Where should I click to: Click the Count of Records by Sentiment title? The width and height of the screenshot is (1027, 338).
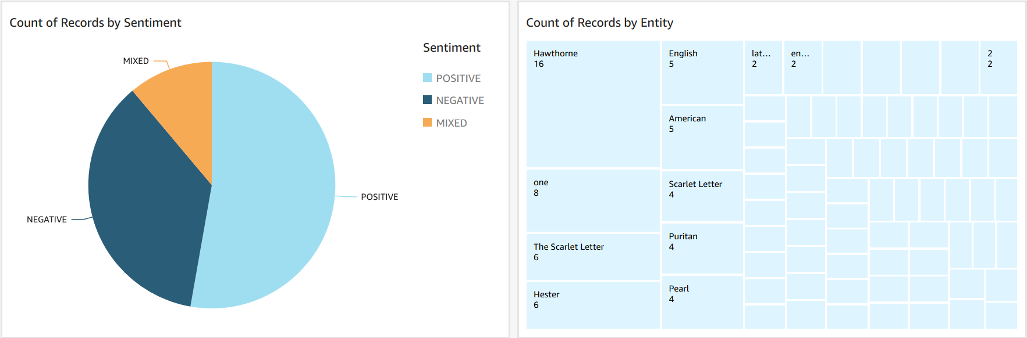[95, 23]
